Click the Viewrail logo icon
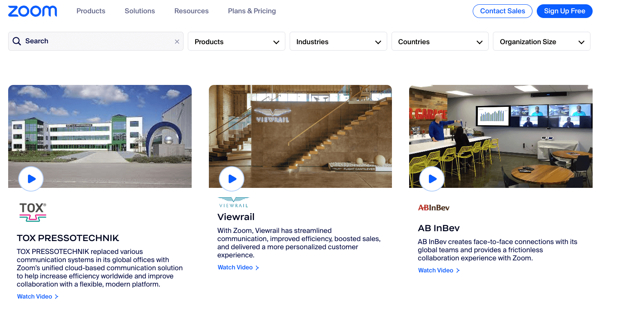The height and width of the screenshot is (320, 624). click(x=233, y=202)
